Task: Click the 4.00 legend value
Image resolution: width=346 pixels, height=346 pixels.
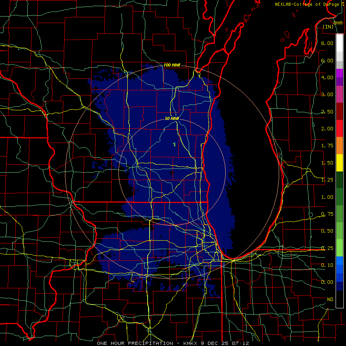Action: pyautogui.click(x=327, y=77)
